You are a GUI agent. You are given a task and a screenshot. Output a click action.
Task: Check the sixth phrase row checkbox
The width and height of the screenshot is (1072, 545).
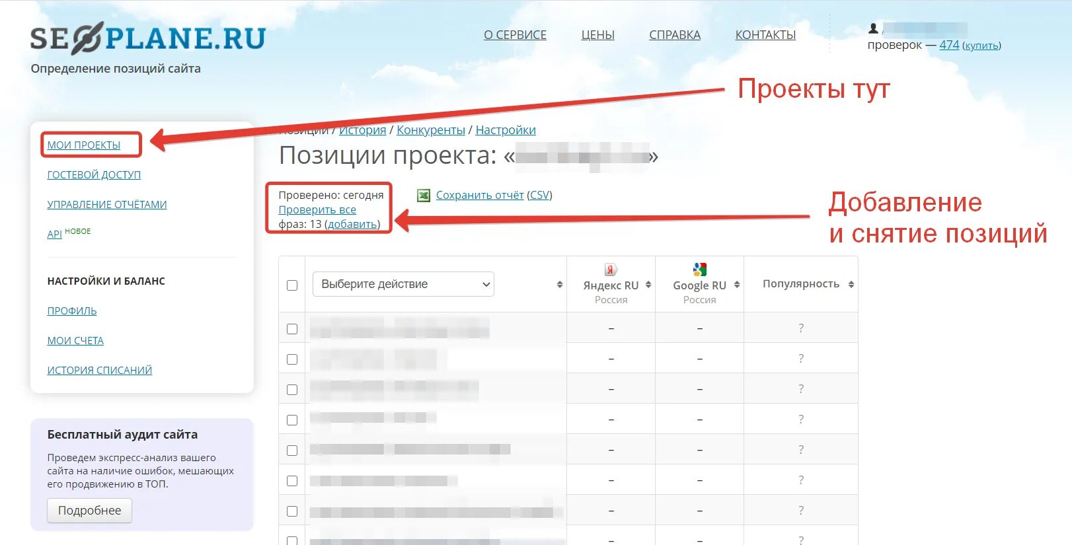pos(292,481)
